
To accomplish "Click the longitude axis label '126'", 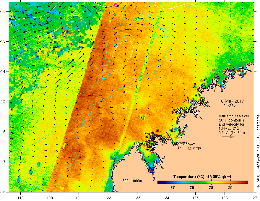I will 225,198.
